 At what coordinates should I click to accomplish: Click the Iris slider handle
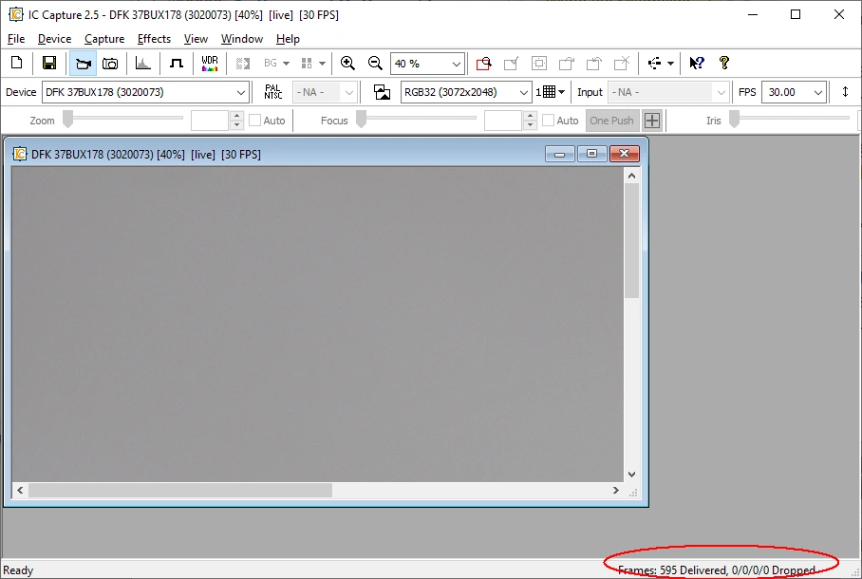click(734, 120)
